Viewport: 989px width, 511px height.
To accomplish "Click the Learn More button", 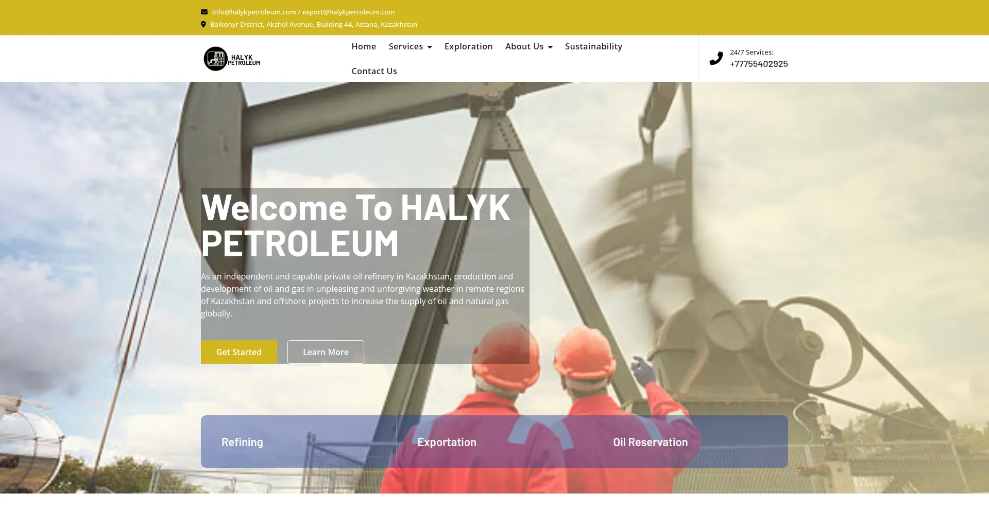I will pyautogui.click(x=326, y=352).
